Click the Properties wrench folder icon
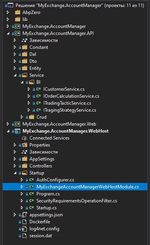Viewport: 150px width, 245px height. click(24, 145)
